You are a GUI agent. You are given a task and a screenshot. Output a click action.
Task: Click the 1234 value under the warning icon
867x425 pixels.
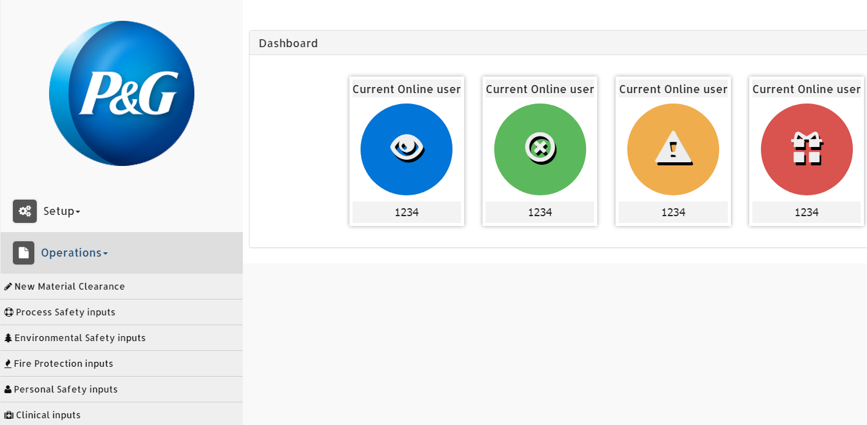(673, 212)
